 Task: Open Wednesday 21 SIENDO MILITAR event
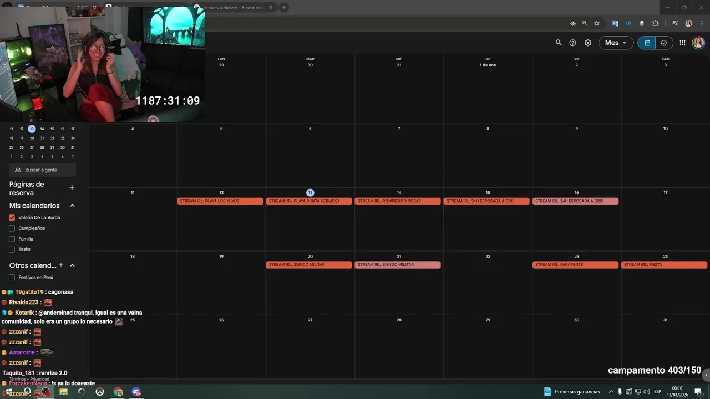pyautogui.click(x=398, y=265)
